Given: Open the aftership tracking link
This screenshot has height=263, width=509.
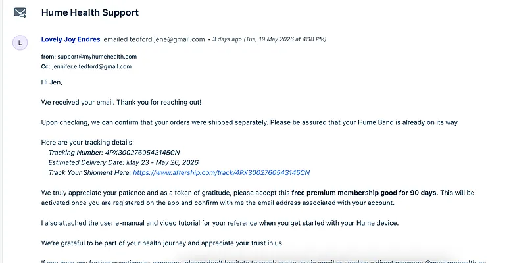Looking at the screenshot, I should pyautogui.click(x=222, y=172).
